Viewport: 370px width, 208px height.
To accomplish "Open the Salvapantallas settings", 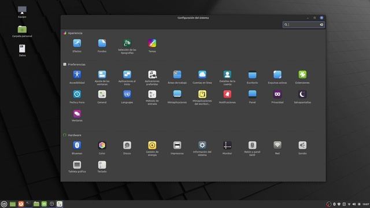I will (302, 96).
